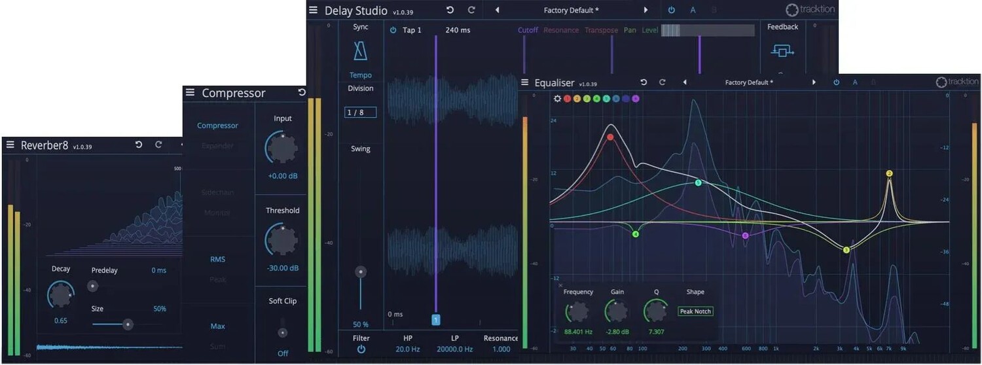Open the Delay Studio hamburger menu

point(314,10)
